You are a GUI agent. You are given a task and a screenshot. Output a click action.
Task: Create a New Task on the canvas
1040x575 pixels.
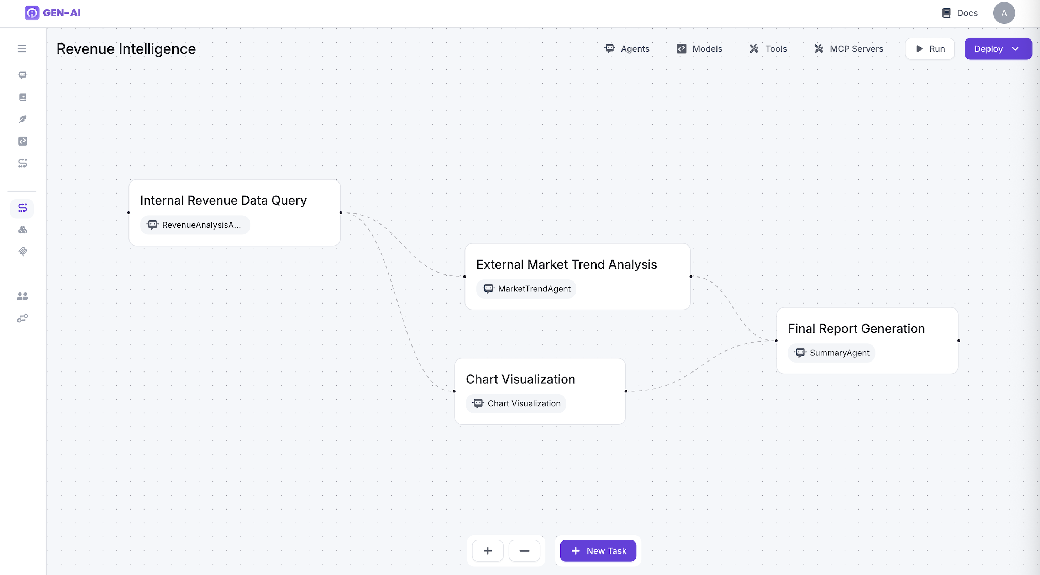point(598,550)
